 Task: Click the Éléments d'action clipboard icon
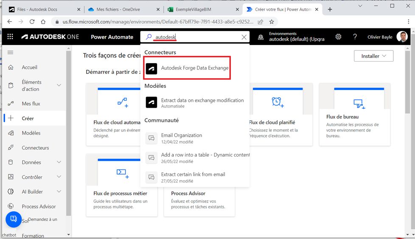click(11, 85)
